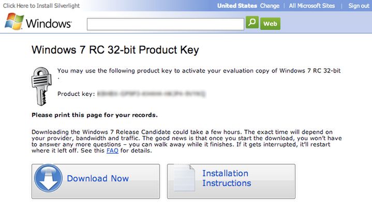Click the blue download arrow icon
The image size is (372, 218).
48,178
